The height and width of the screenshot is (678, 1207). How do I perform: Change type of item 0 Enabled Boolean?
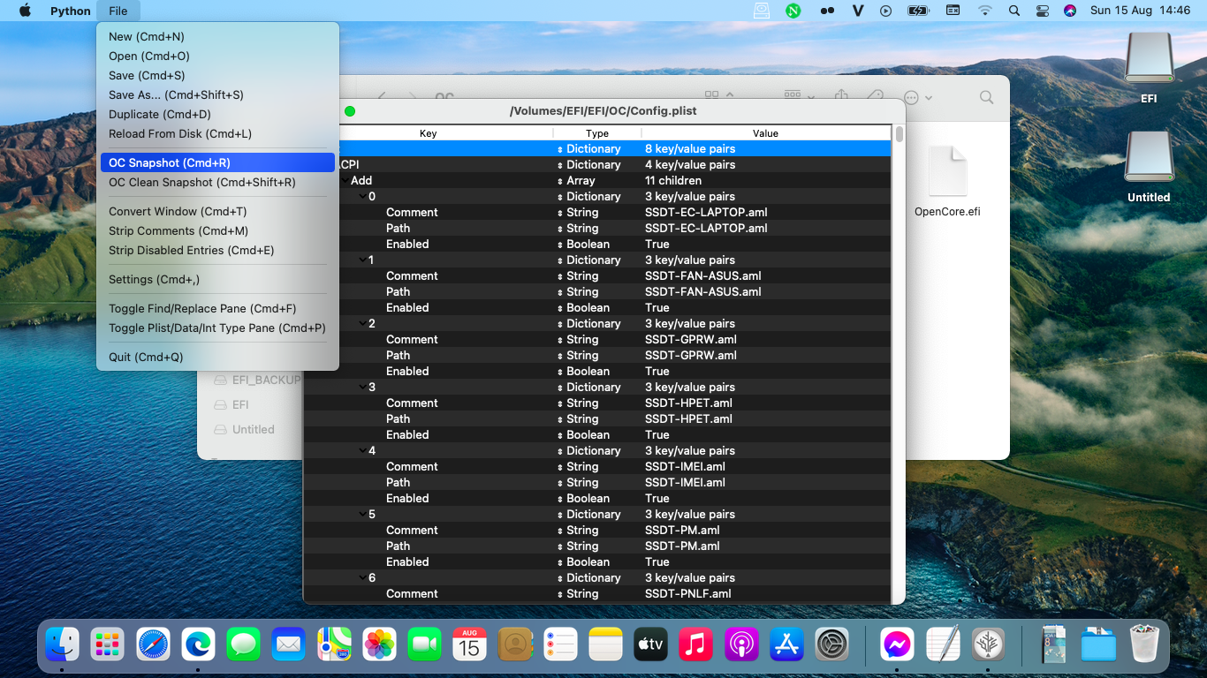tap(583, 244)
